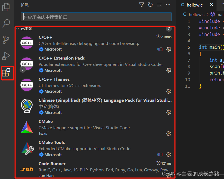This screenshot has height=179, width=224.
Task: Collapse the installed extensions section
Action: coord(18,29)
